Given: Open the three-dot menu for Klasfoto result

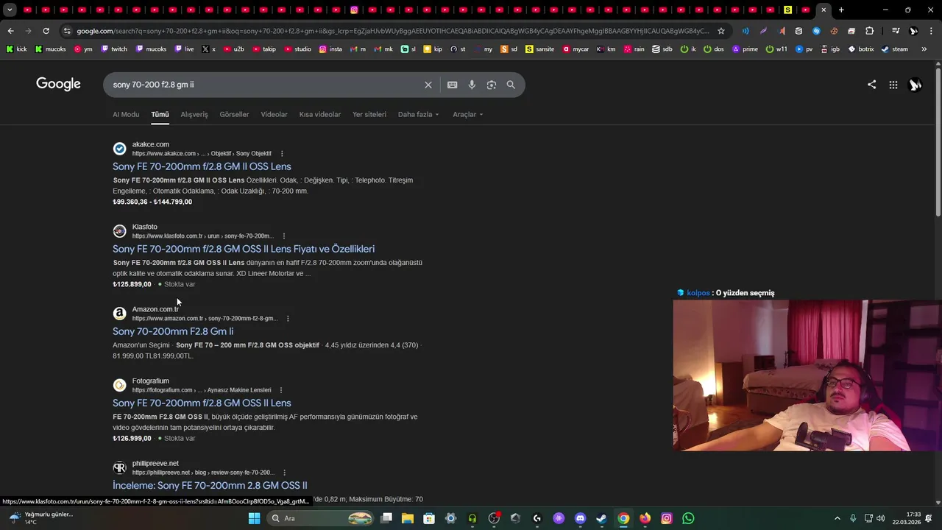Looking at the screenshot, I should [283, 236].
